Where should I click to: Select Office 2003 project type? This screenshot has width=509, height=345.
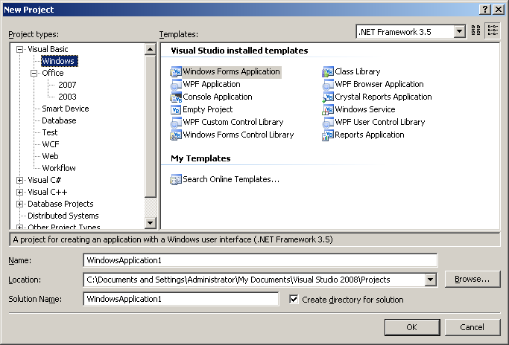coord(67,97)
